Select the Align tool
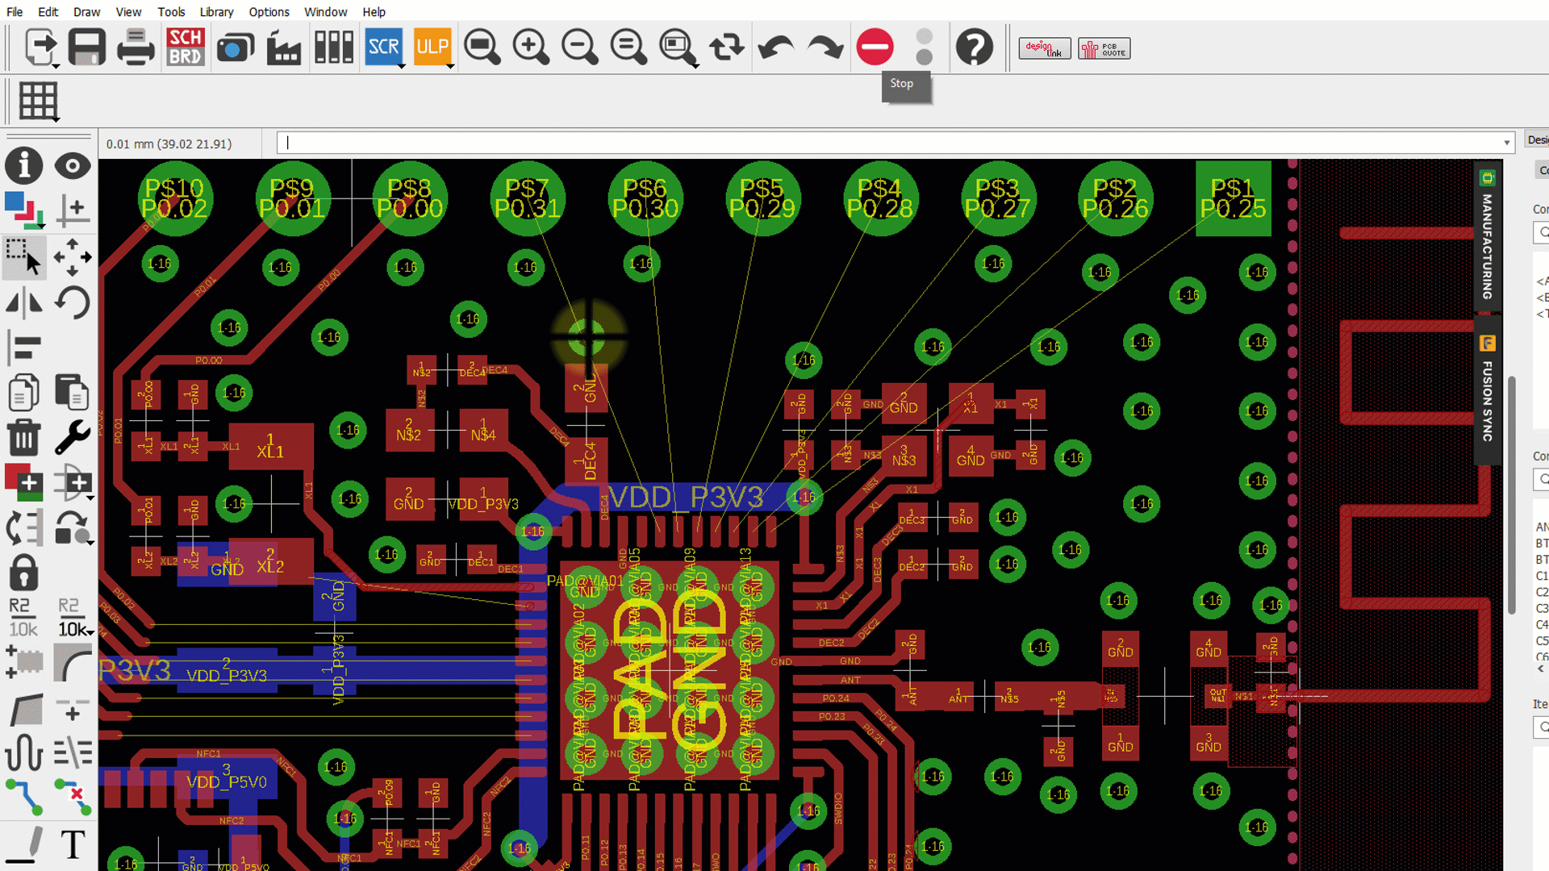 24,348
